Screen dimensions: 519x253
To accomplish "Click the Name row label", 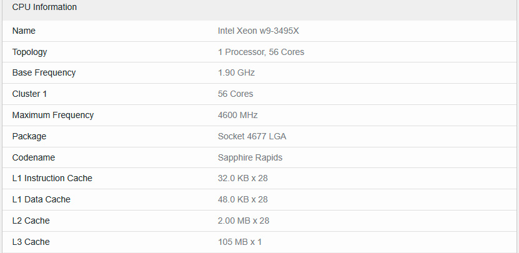I will click(x=24, y=31).
